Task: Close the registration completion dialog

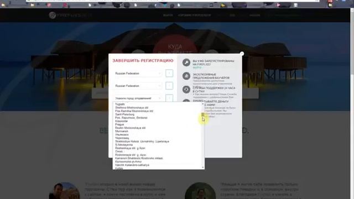Action: (242, 54)
